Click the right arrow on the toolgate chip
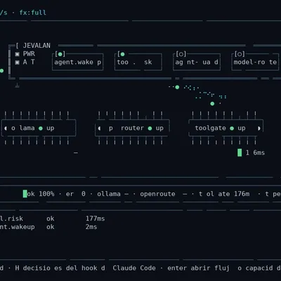 259,129
